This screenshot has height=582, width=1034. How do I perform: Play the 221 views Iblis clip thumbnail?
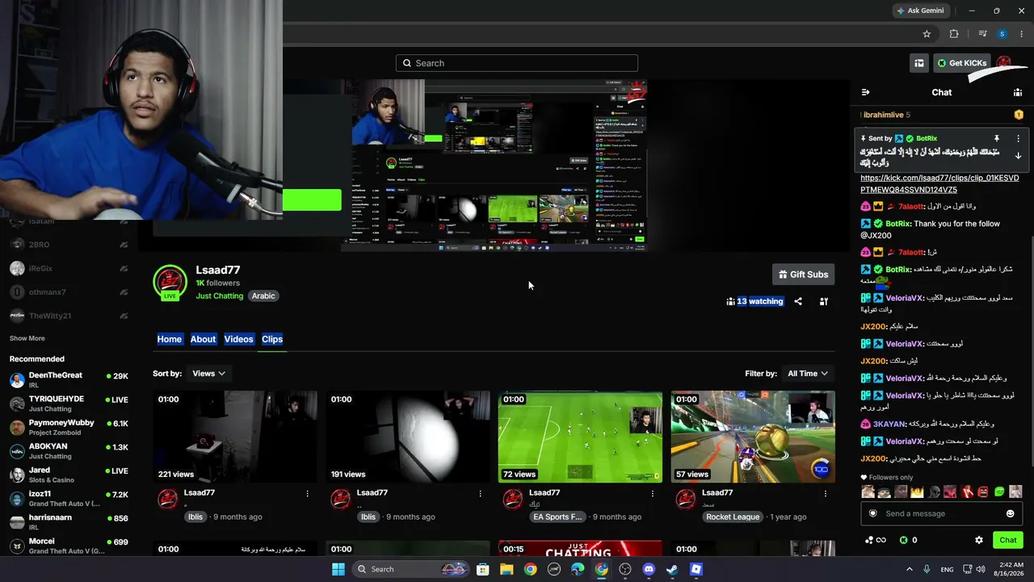click(x=235, y=437)
